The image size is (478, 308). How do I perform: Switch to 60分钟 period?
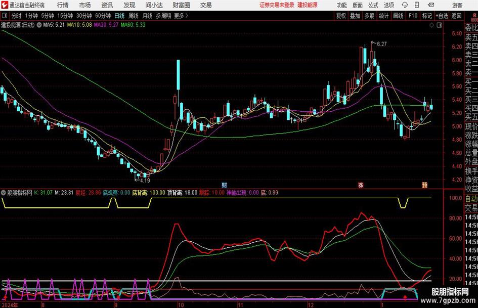103,16
